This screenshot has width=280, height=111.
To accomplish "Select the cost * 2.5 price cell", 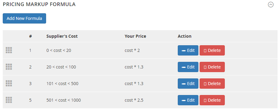I will [134, 100].
